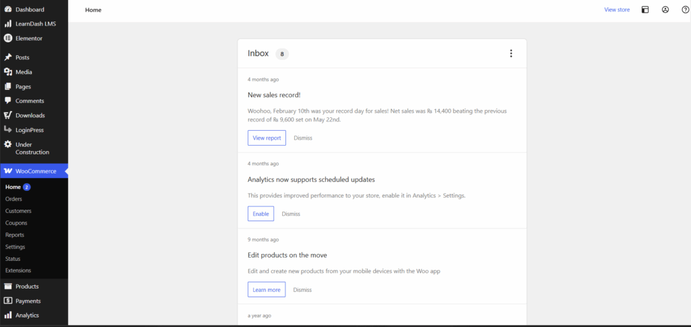Click the Inbox count badge 8
This screenshot has height=327, width=691.
282,54
